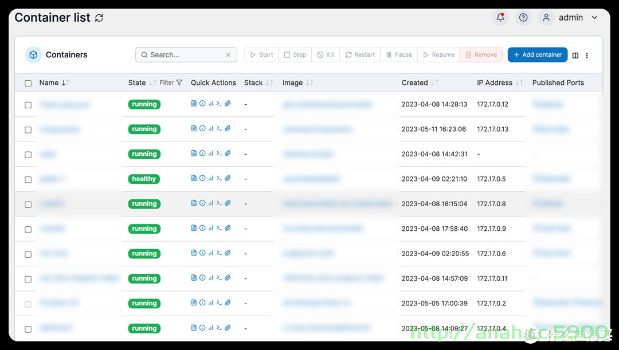Open logs icon for 172.17.0.13 container

(194, 128)
